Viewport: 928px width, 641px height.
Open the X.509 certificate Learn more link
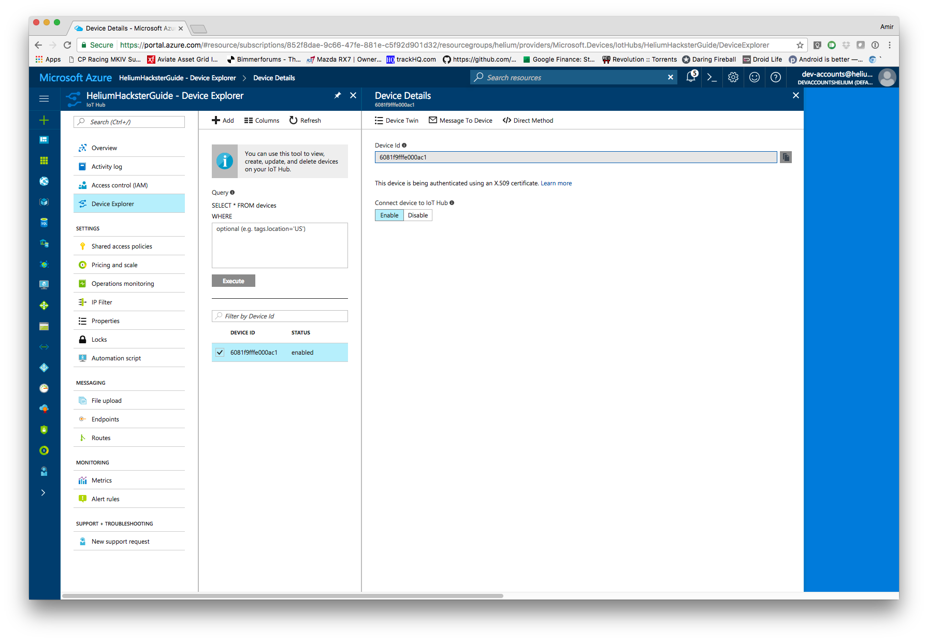[x=556, y=183]
